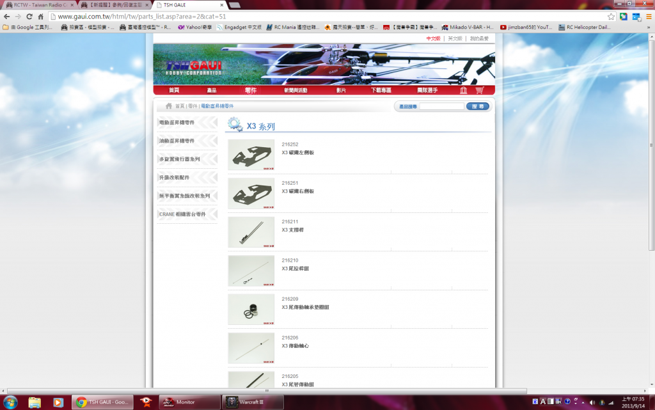Open thumbnail for part 216206
The width and height of the screenshot is (655, 410).
pyautogui.click(x=251, y=348)
